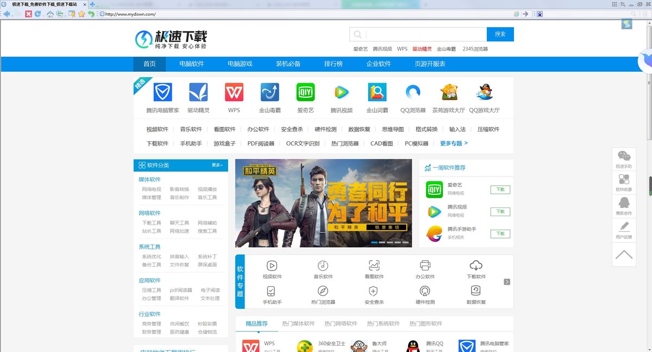Switch to the 热门图形软件 tab
The image size is (652, 352).
pyautogui.click(x=425, y=324)
